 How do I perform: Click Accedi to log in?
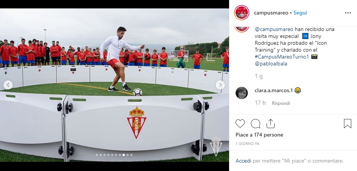243,161
